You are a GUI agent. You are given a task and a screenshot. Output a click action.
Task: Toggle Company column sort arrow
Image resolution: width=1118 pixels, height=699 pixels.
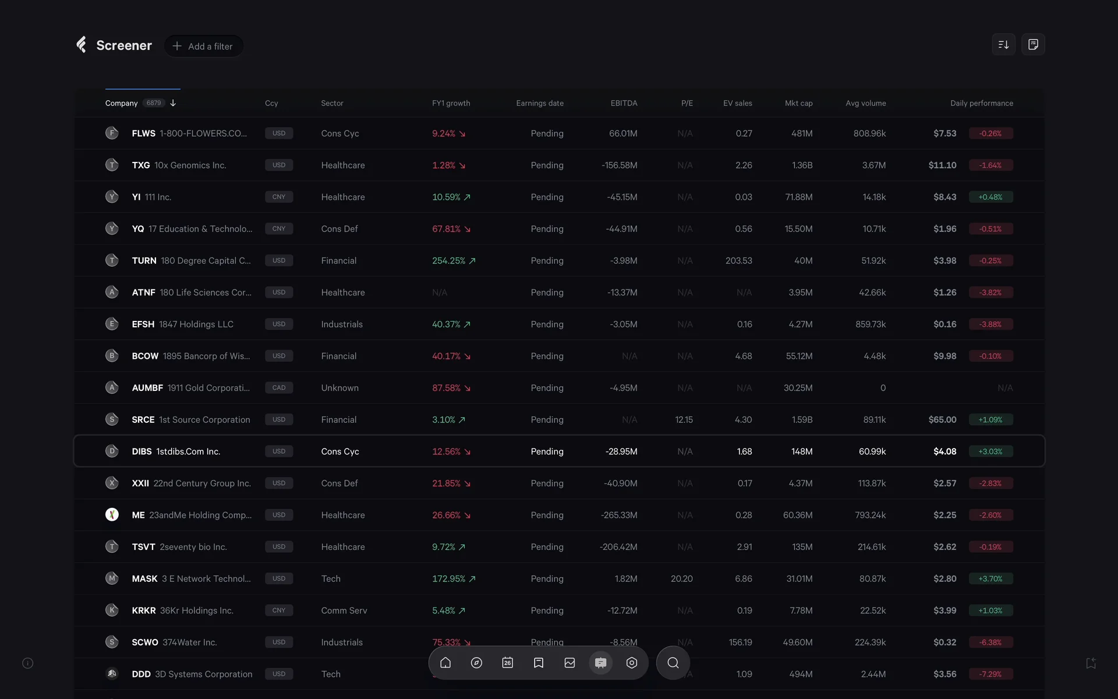pos(173,103)
